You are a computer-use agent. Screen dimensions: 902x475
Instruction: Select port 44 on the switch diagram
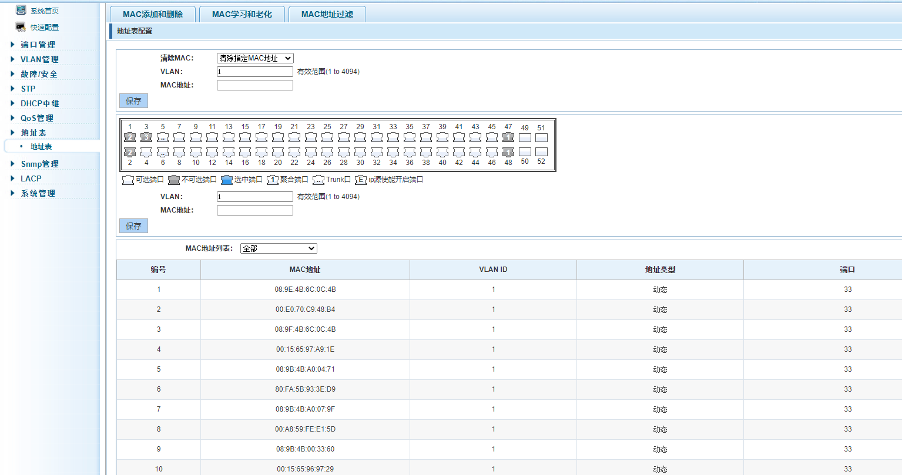click(475, 152)
